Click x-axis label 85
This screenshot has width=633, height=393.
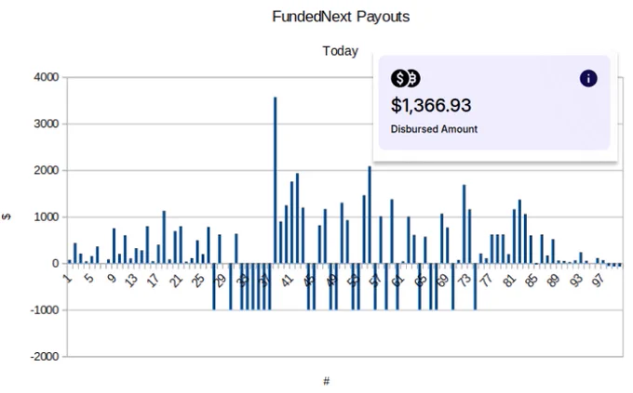[532, 281]
